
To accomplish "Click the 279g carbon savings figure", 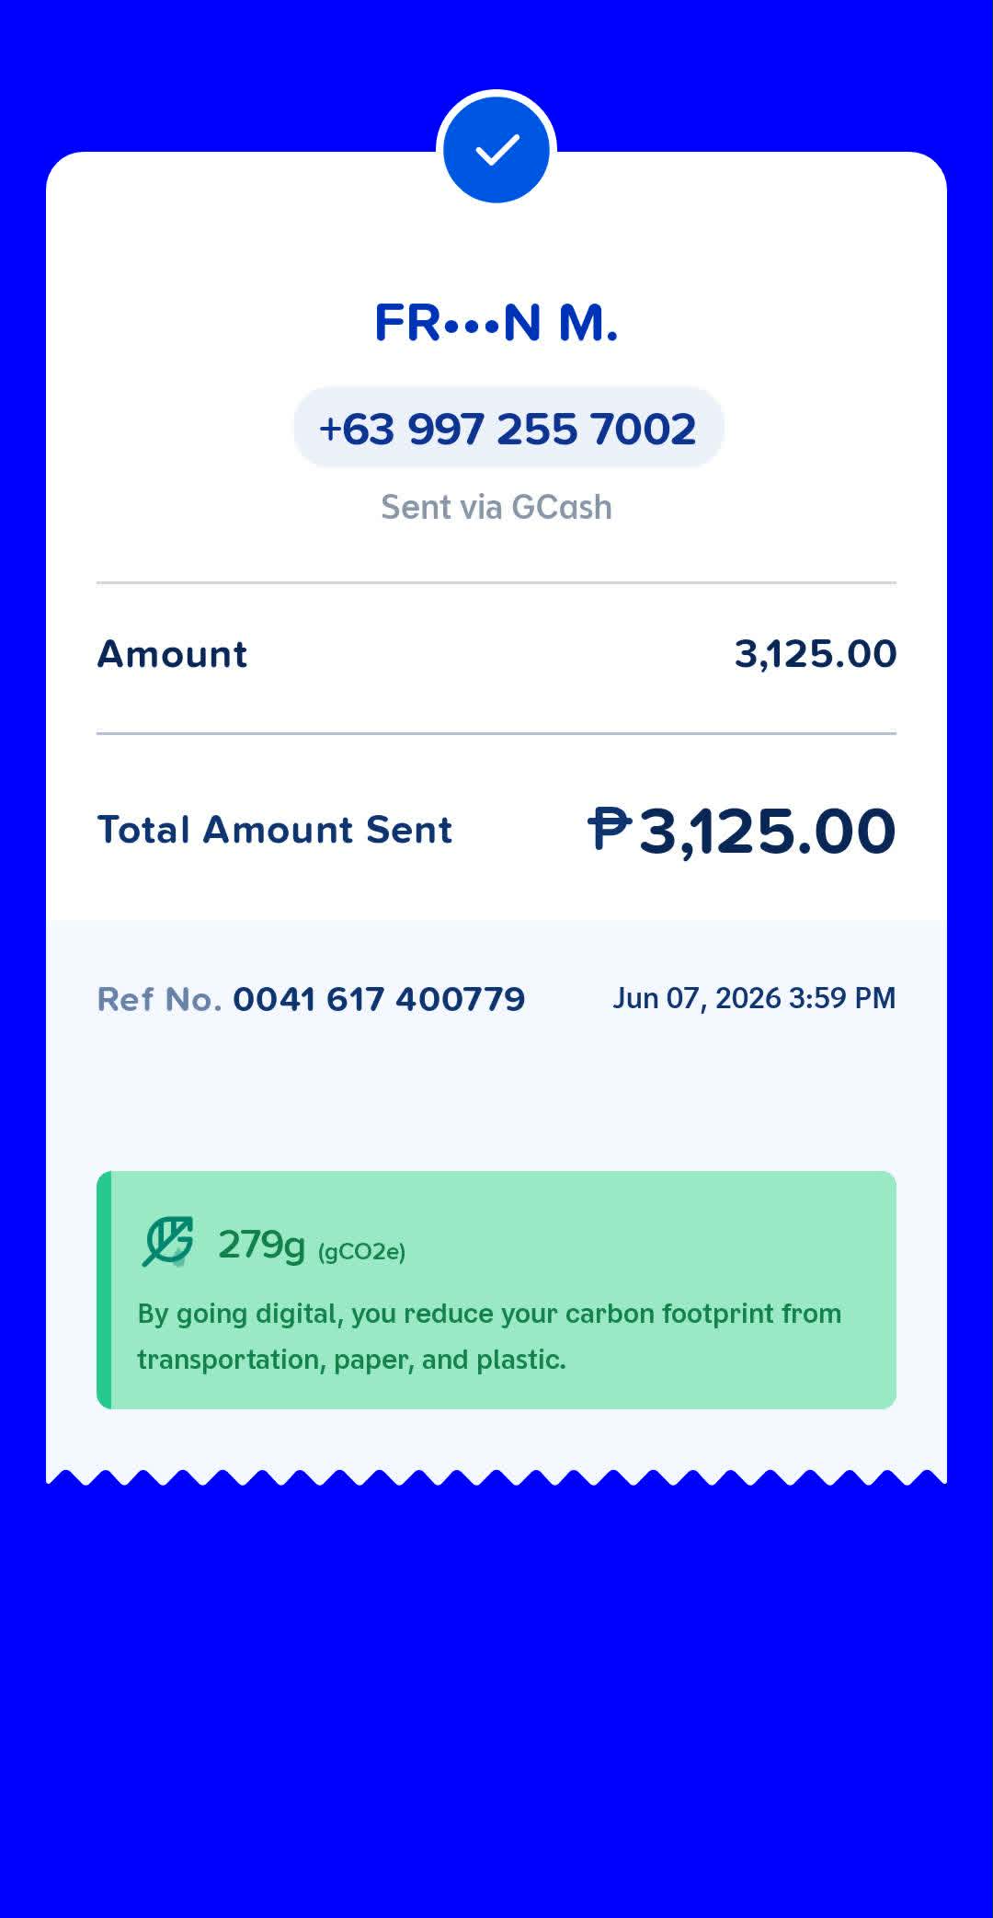I will [261, 1245].
